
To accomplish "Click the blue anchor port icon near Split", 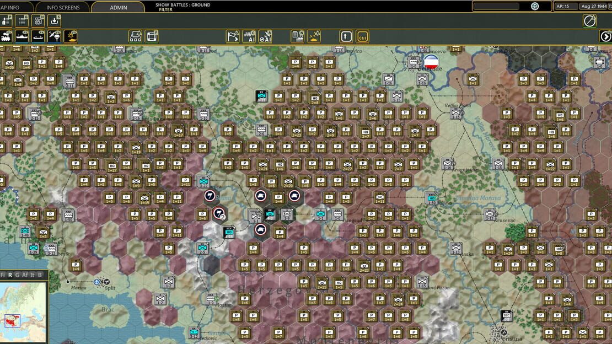I will pyautogui.click(x=97, y=282).
